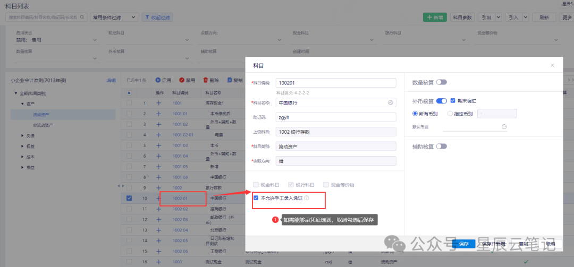This screenshot has width=574, height=267.
Task: Click the ellipsis icon in 默认币别 field
Action: (504, 126)
